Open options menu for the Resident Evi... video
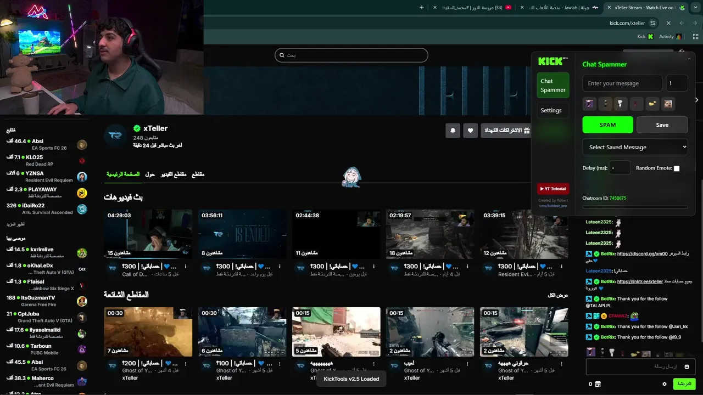The width and height of the screenshot is (703, 395). [562, 266]
